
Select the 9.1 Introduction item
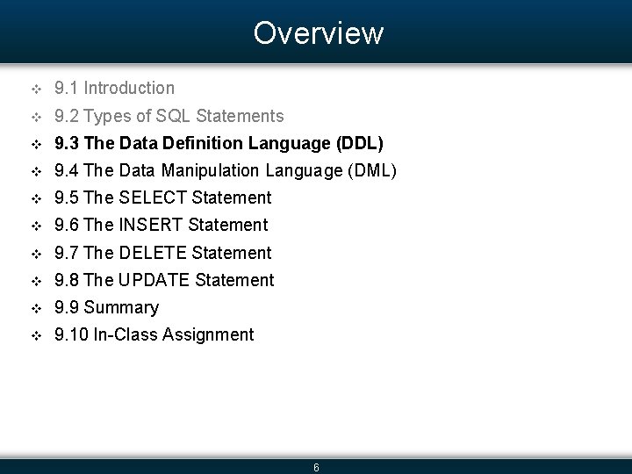pos(114,88)
